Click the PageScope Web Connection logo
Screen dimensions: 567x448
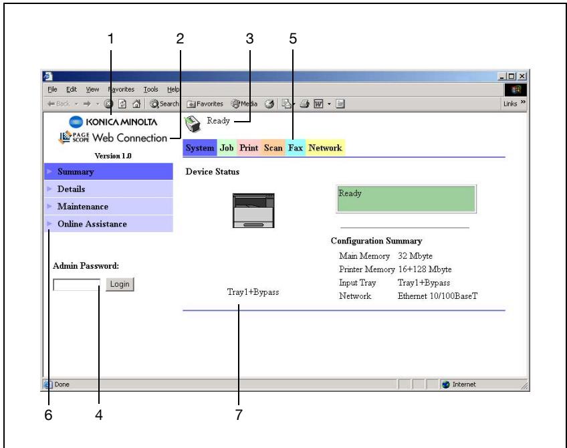(x=113, y=138)
